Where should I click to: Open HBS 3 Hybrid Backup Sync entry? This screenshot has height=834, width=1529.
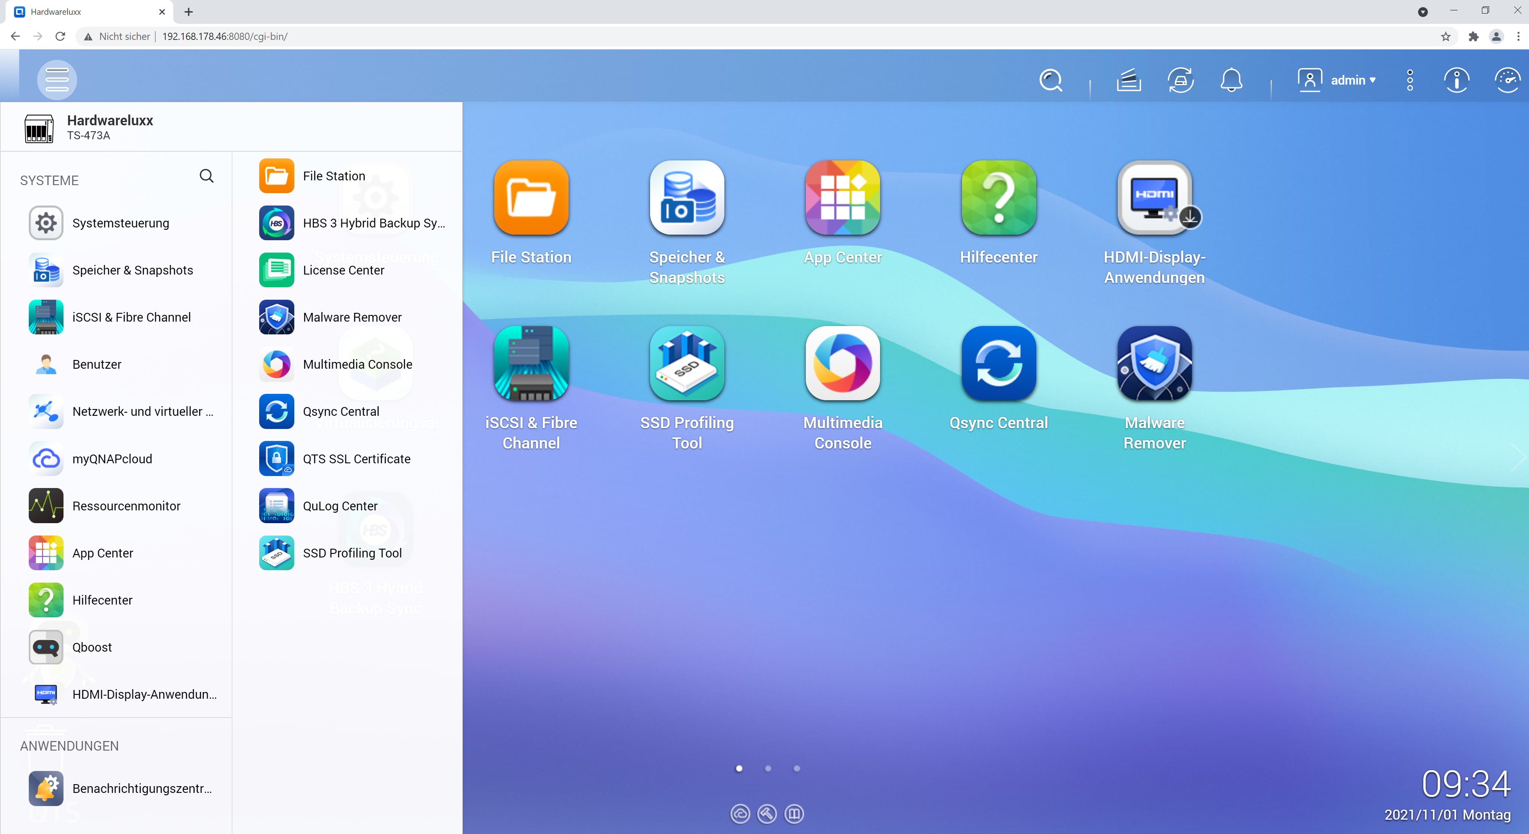(x=353, y=223)
